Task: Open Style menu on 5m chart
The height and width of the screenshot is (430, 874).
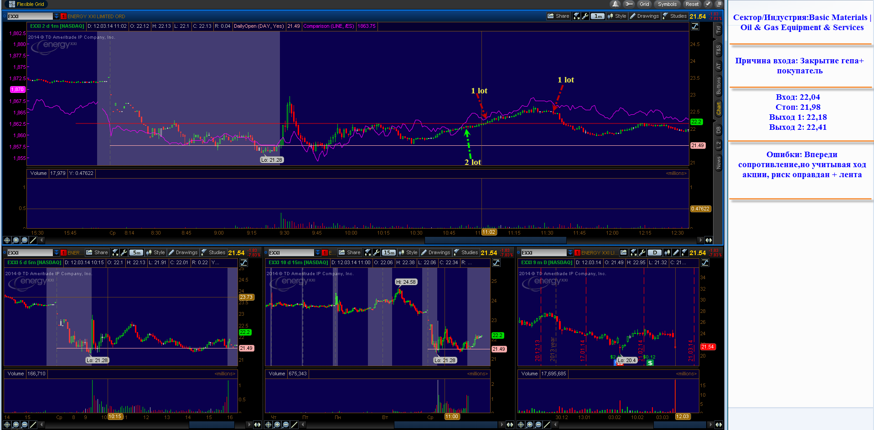Action: (155, 252)
